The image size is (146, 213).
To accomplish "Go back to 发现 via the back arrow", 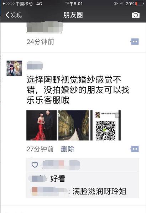I will click(x=7, y=15).
